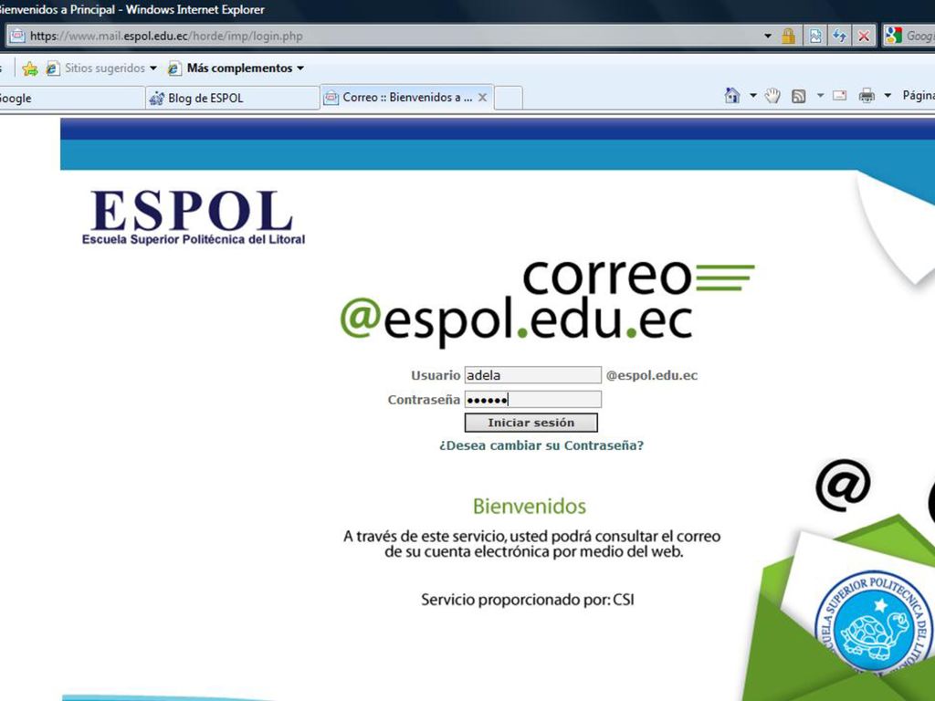
Task: Open the address bar history dropdown arrow
Action: pos(768,36)
